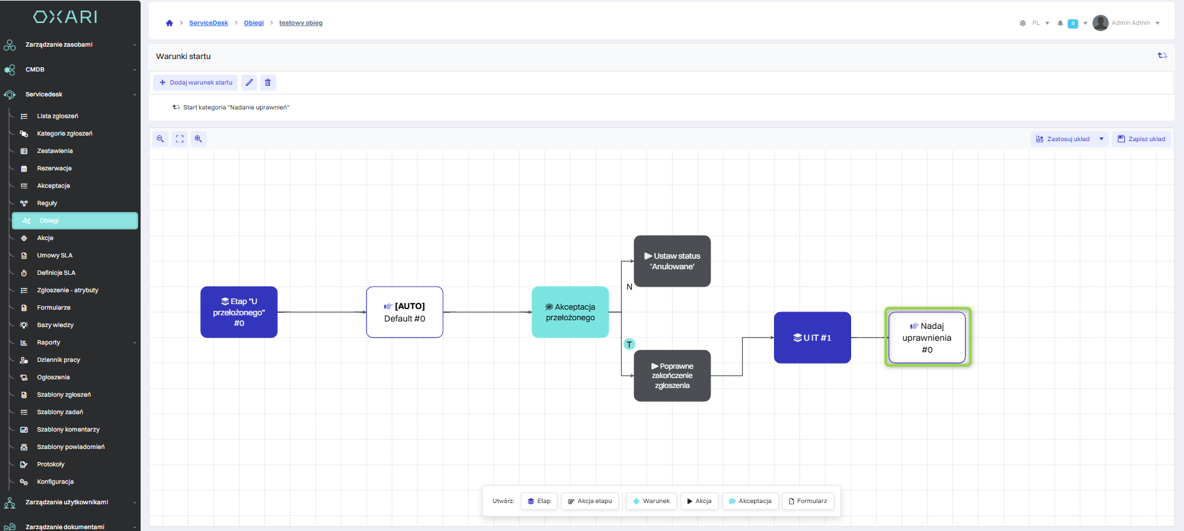Expand the CMDB sidebar section

click(134, 70)
